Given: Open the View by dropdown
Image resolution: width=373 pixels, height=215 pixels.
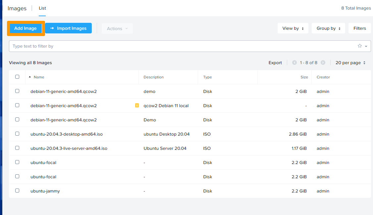Looking at the screenshot, I should [x=293, y=28].
